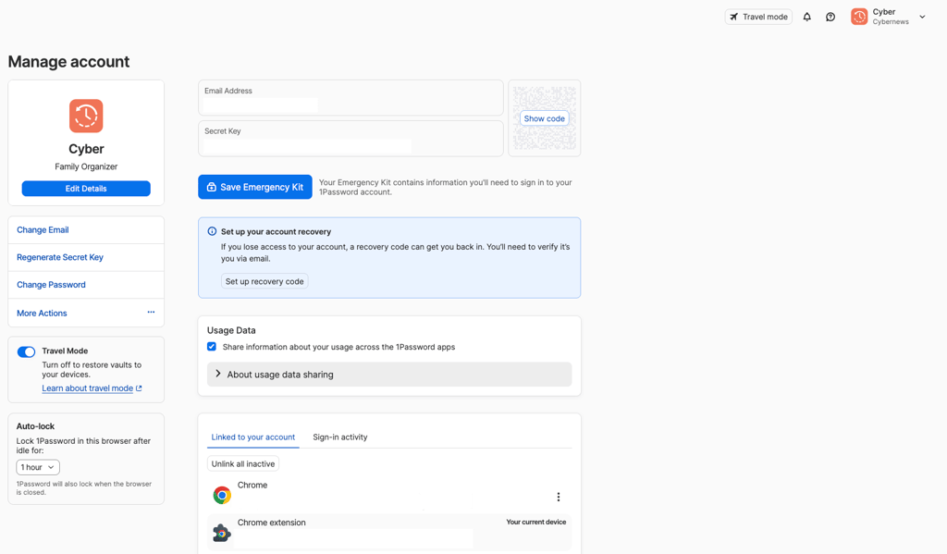Click Unlink all inactive button
The height and width of the screenshot is (554, 947).
tap(243, 464)
